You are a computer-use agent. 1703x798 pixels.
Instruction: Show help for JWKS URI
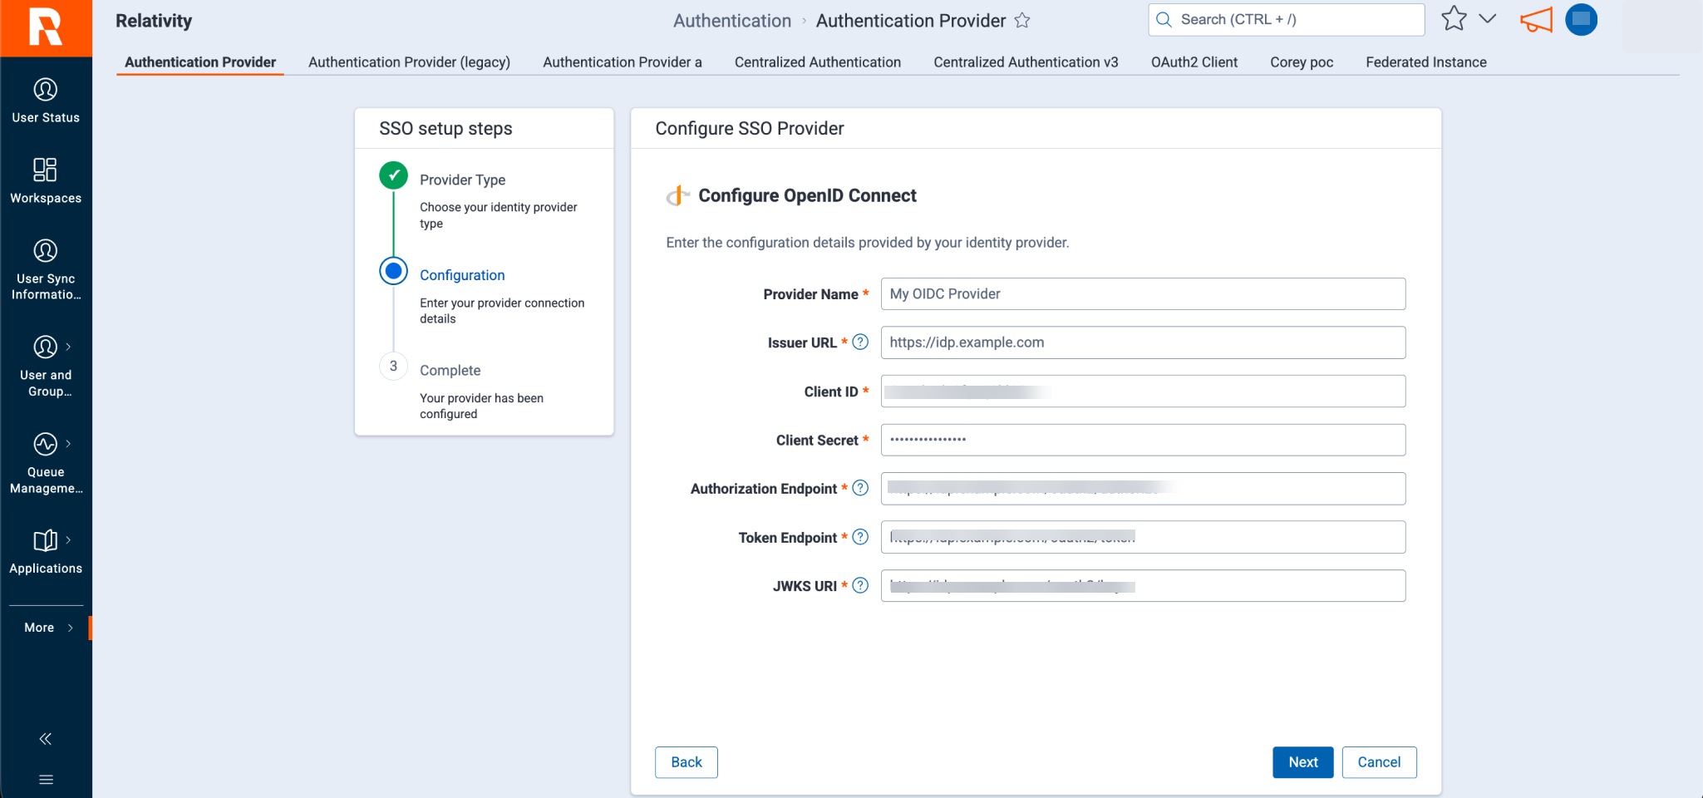860,585
